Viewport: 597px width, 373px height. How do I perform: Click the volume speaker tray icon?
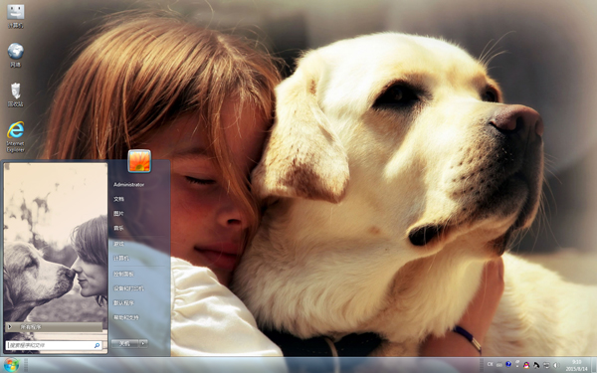coord(555,365)
